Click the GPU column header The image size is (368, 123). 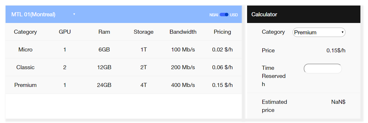click(65, 32)
